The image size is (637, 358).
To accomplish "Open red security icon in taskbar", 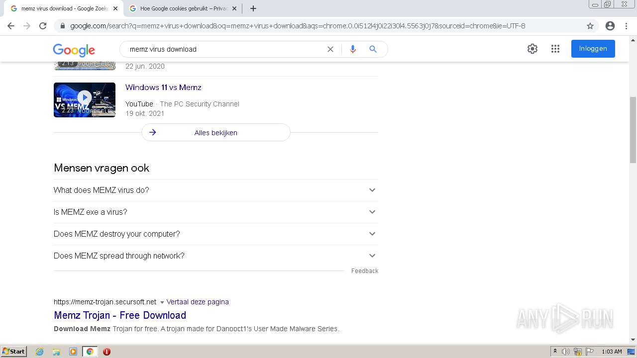I will [106, 352].
